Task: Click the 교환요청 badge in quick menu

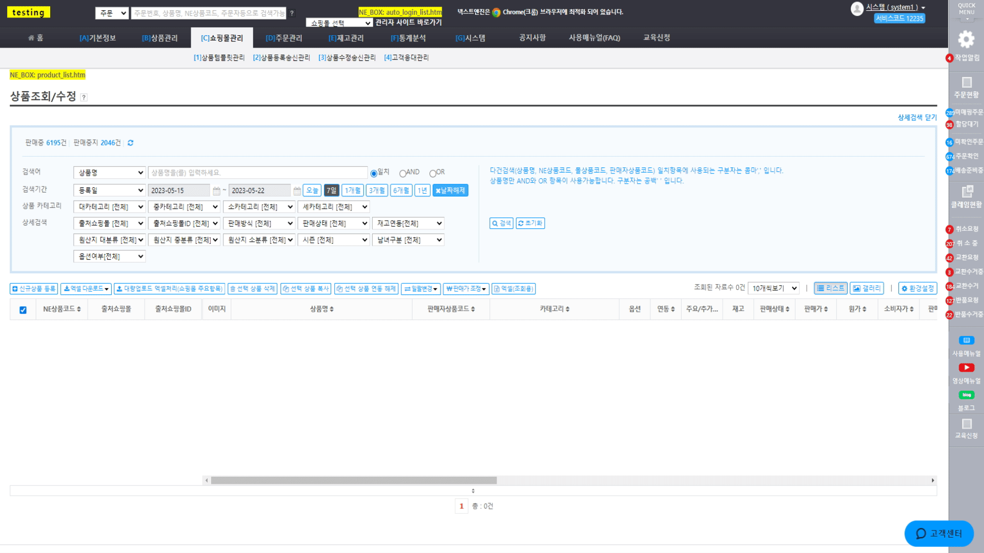Action: click(x=949, y=258)
